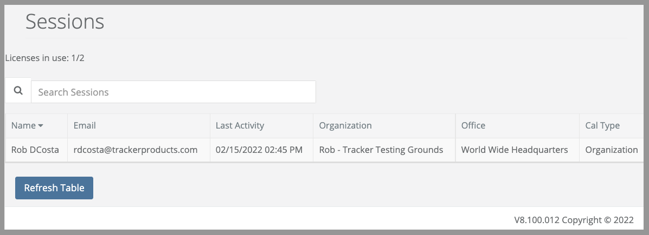Screen dimensions: 649x235
Task: Click the Licenses in use text
Action: [x=44, y=58]
